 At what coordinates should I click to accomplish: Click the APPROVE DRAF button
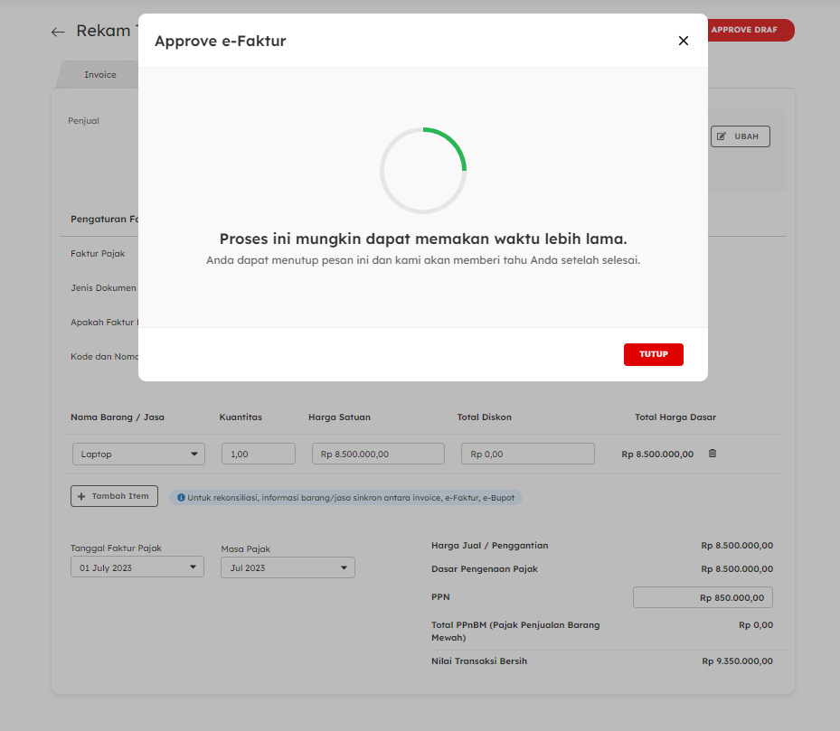[749, 30]
